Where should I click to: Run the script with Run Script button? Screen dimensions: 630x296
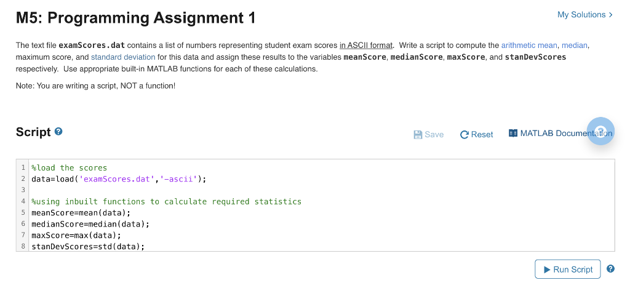pyautogui.click(x=568, y=269)
